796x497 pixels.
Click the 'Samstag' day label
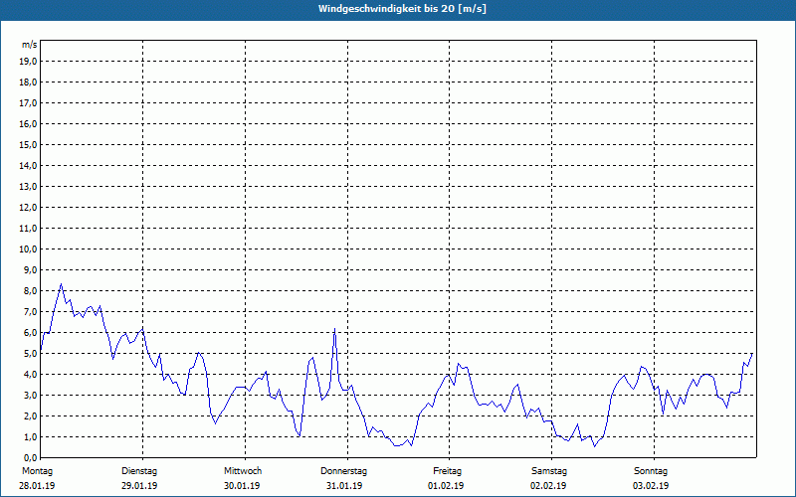(549, 471)
